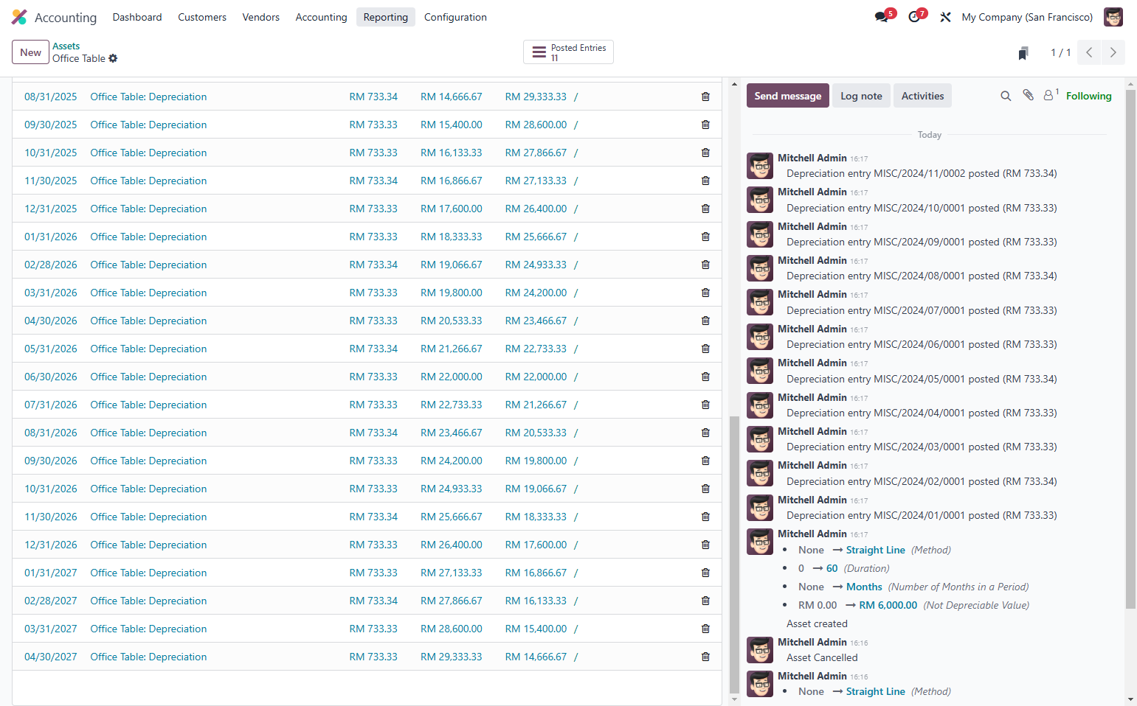Open the Reporting menu
1137x706 pixels.
pos(385,17)
